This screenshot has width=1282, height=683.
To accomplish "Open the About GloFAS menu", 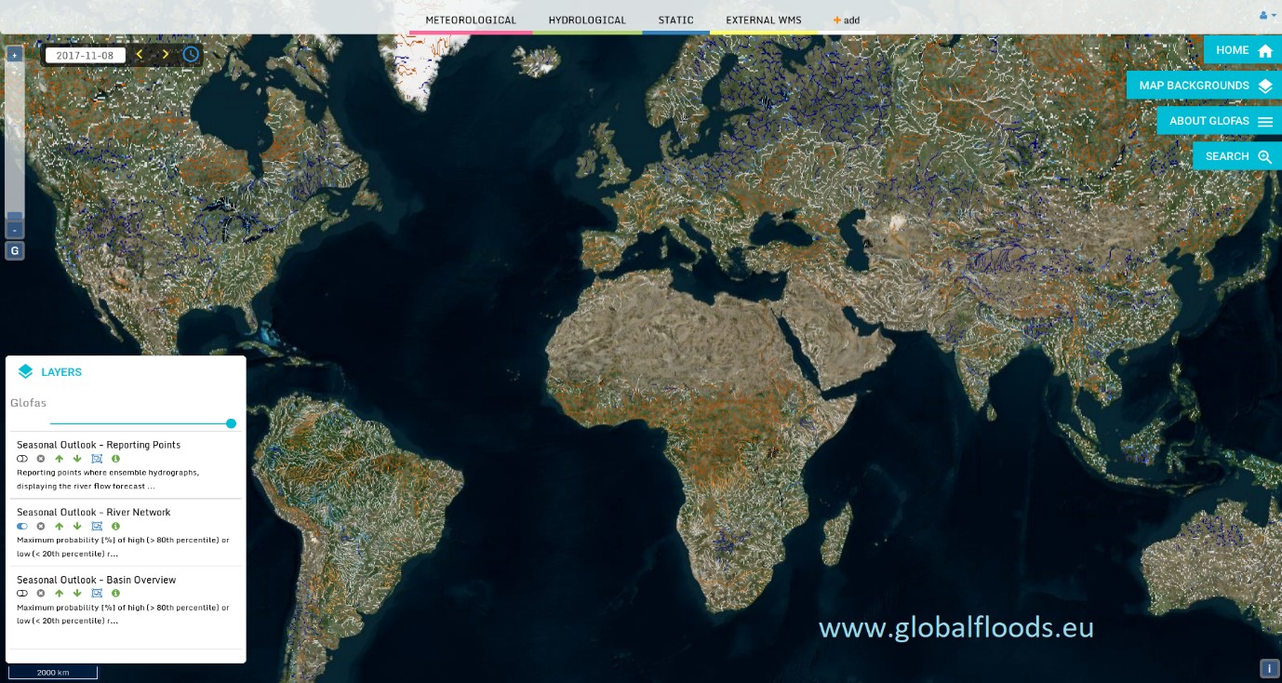I will (x=1219, y=121).
